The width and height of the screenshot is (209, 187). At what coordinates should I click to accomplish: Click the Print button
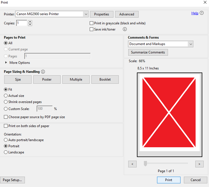[169, 180]
